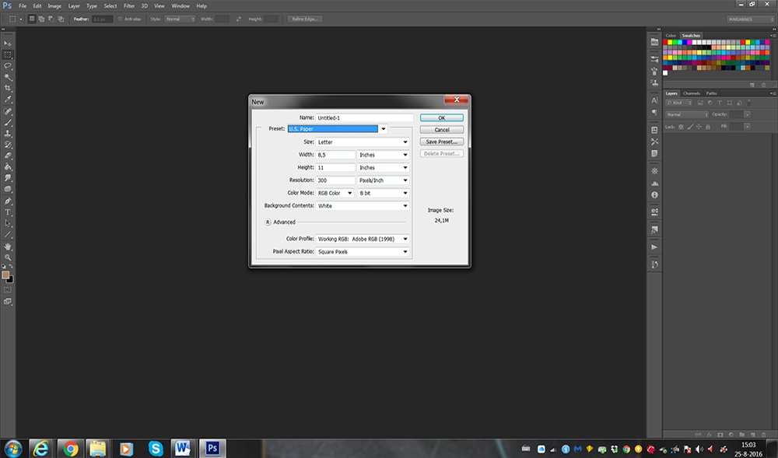Image resolution: width=778 pixels, height=458 pixels.
Task: Select the Eyedropper tool
Action: (8, 100)
